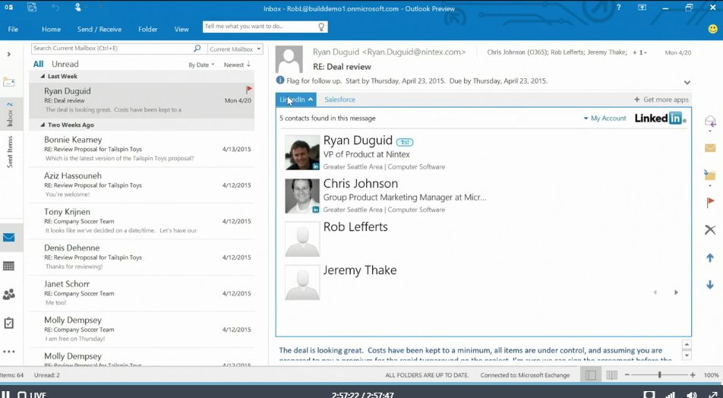Click the envelope mark unread icon
This screenshot has width=723, height=398.
(x=710, y=147)
